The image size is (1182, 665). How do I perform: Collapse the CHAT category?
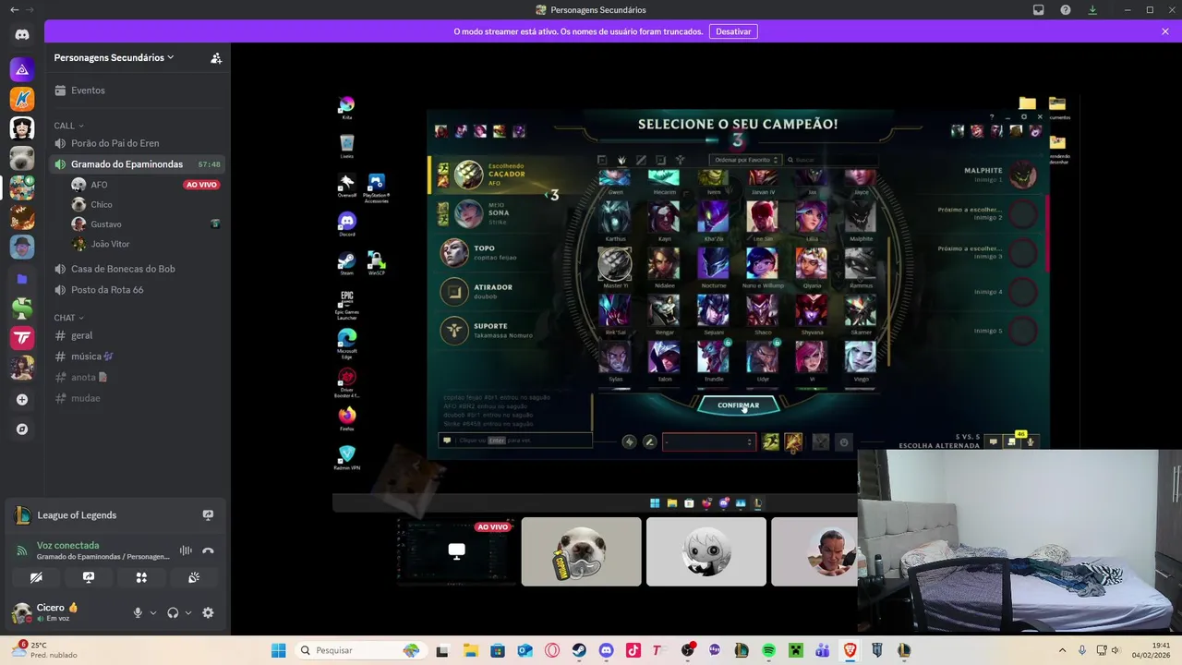(68, 318)
